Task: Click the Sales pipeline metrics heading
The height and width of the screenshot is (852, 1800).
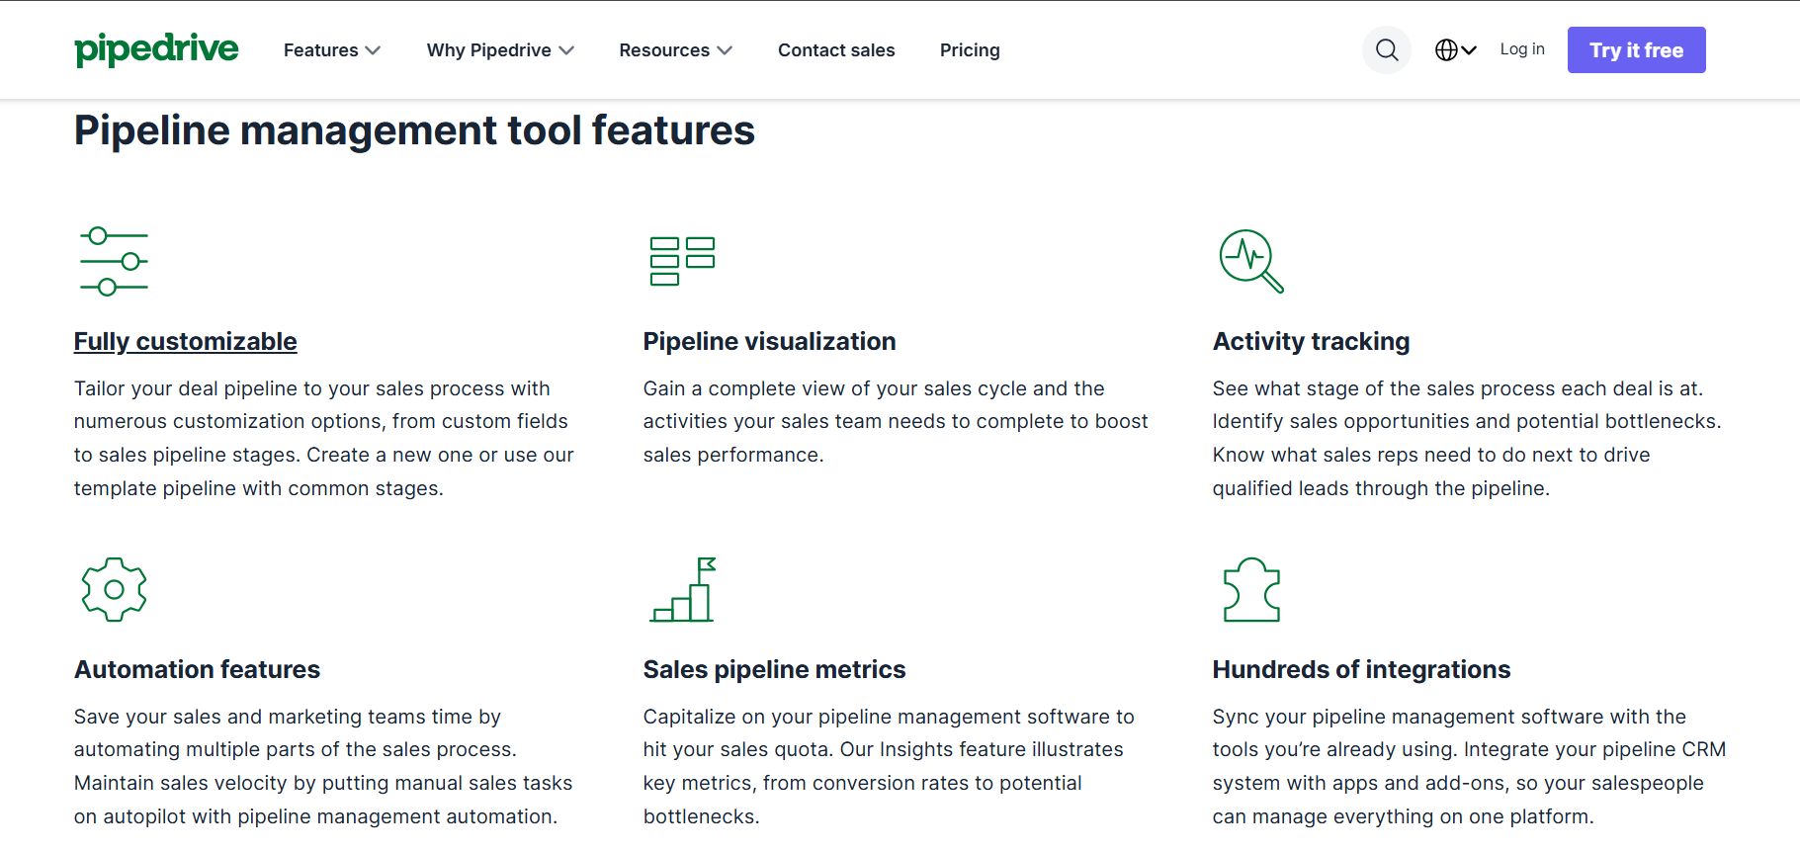Action: click(774, 669)
